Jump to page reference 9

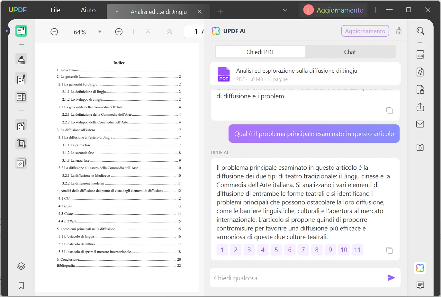(330, 250)
